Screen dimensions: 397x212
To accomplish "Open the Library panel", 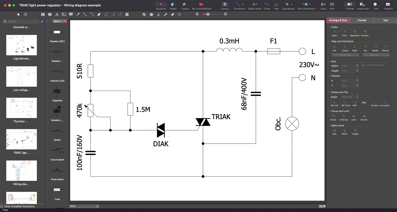I will pos(225,6).
